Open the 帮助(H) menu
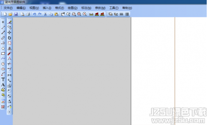 127,8
